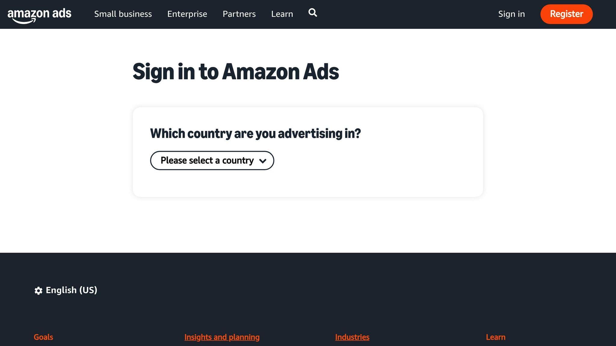Screen dimensions: 616x346
Task: Open the country picker under the advertising question
Action: coord(212,160)
